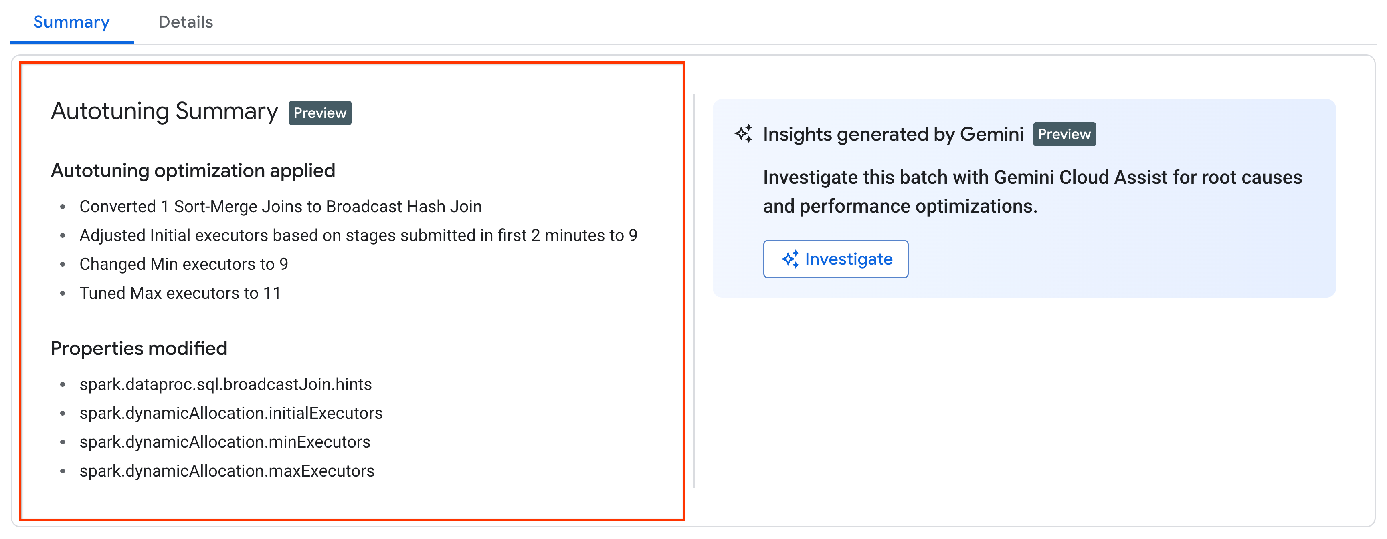This screenshot has width=1387, height=539.
Task: Click the Insights generated by Gemini title
Action: 893,134
